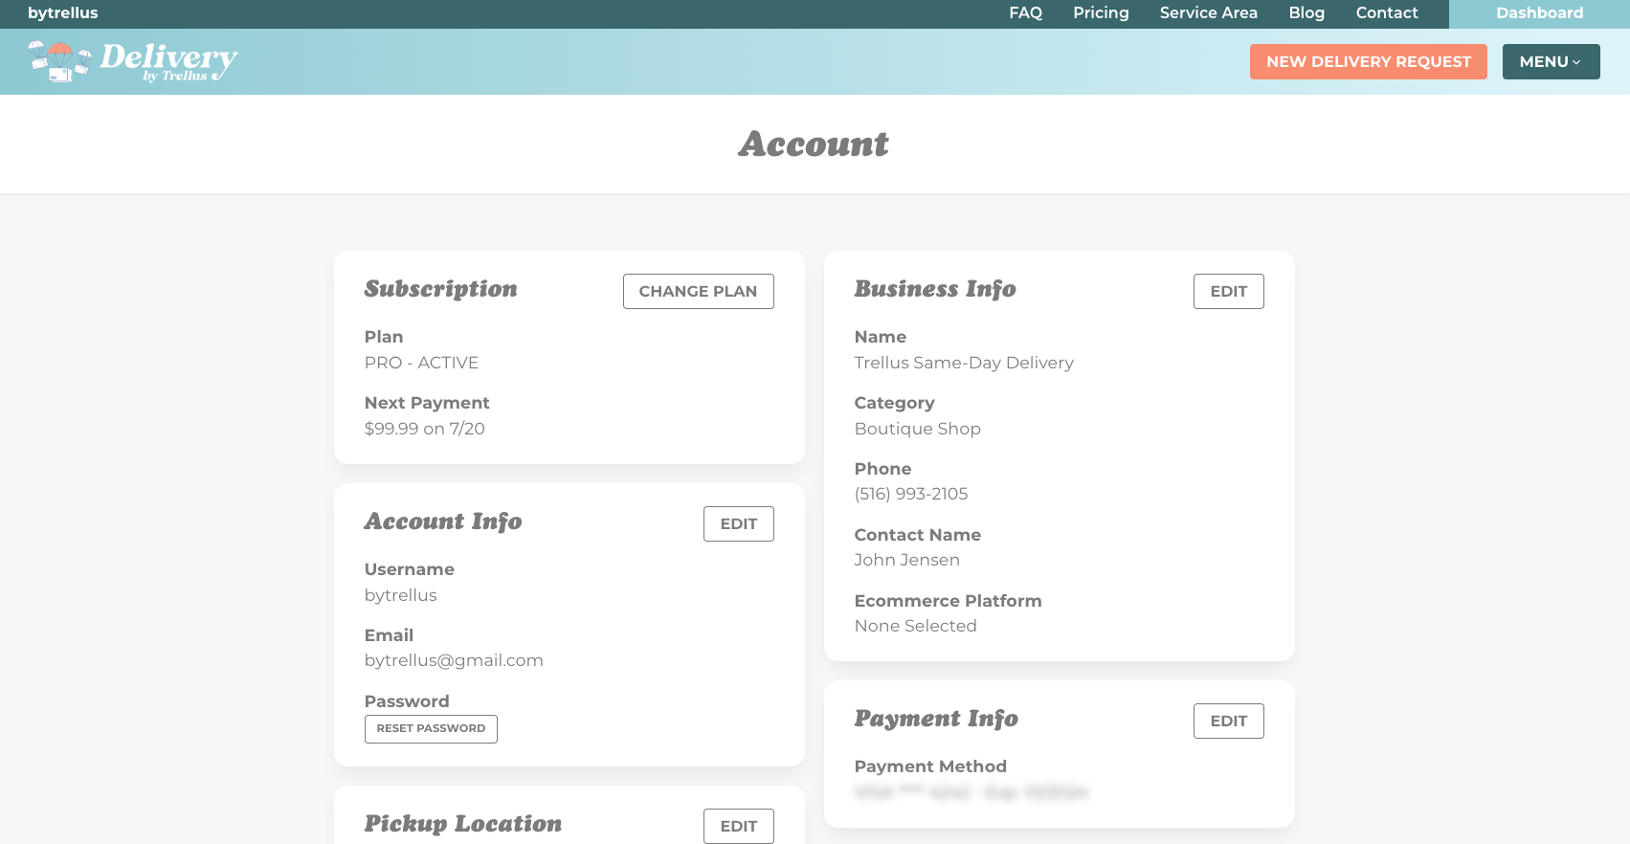Switch to the Dashboard tab

(x=1539, y=13)
